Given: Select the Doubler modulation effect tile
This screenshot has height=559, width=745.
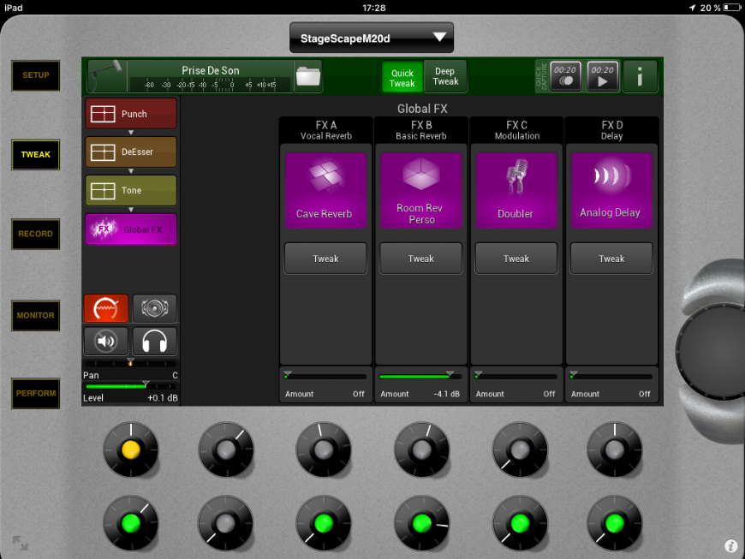Looking at the screenshot, I should 516,190.
